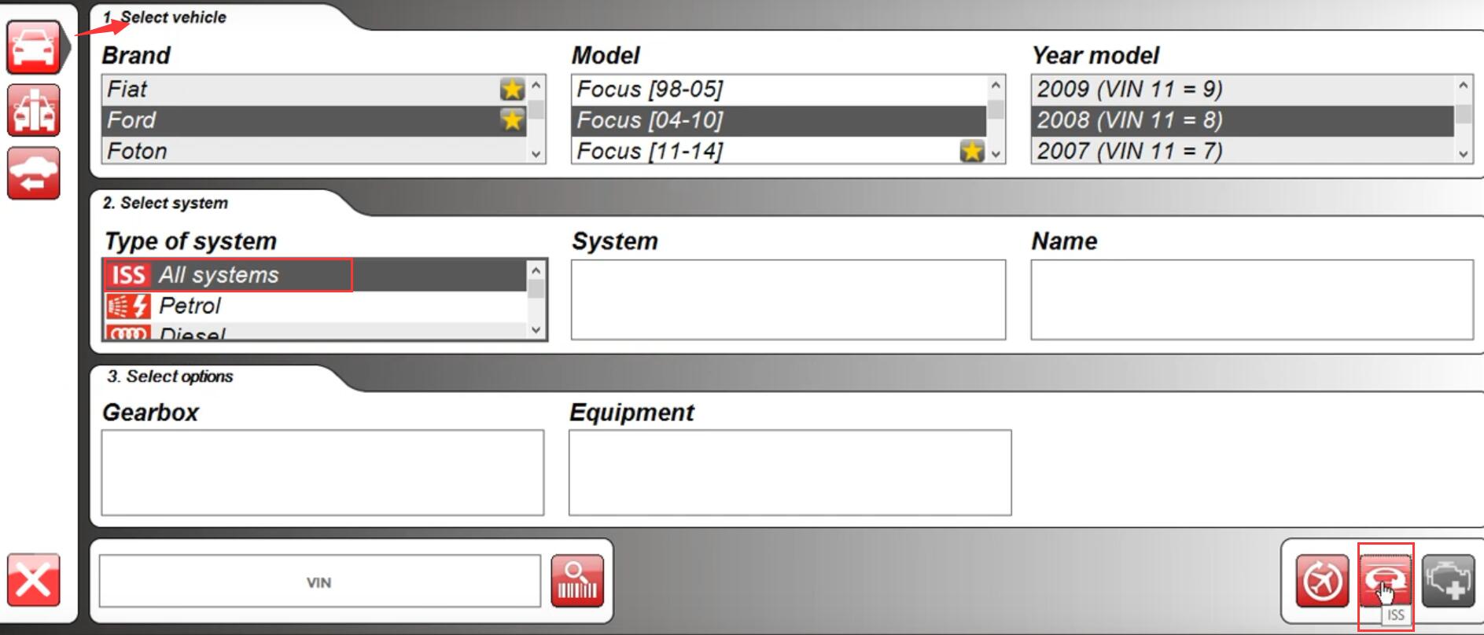The image size is (1484, 635).
Task: Click the ISS badge icon in list
Action: [128, 275]
